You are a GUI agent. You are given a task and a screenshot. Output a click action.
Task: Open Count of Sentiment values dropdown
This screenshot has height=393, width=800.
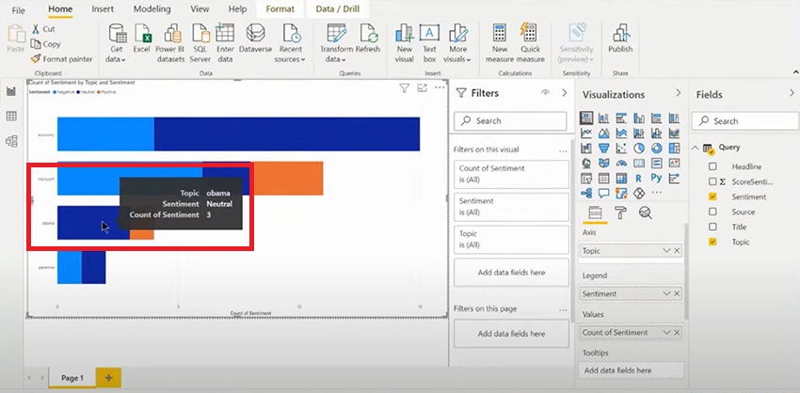(x=666, y=332)
